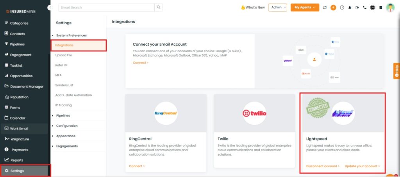Click the search magnifier button
The height and width of the screenshot is (177, 400).
159,7
